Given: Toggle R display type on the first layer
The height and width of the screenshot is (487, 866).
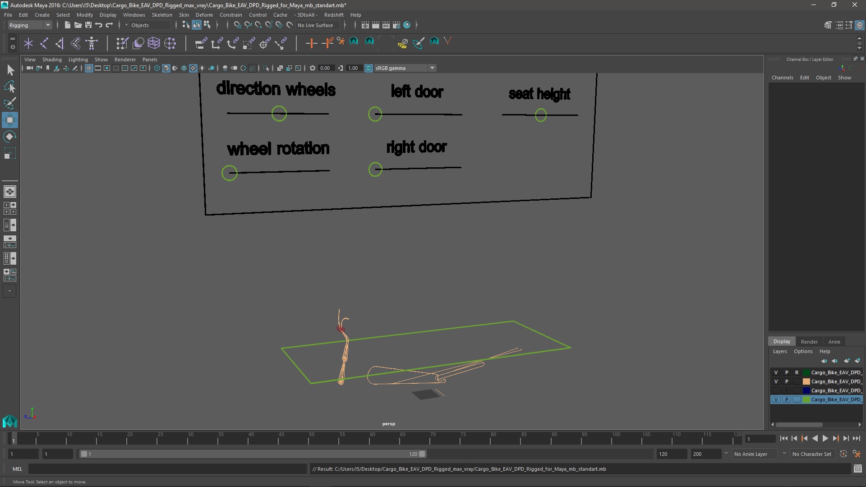Looking at the screenshot, I should [x=797, y=372].
